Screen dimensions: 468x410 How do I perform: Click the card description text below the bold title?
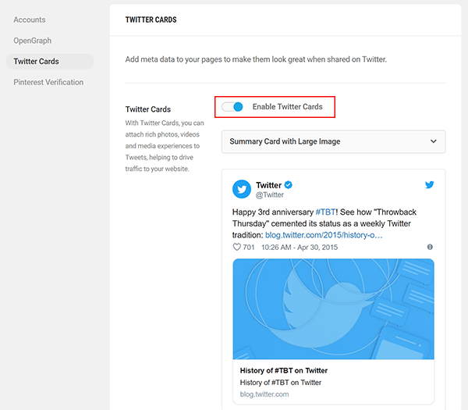click(x=281, y=383)
